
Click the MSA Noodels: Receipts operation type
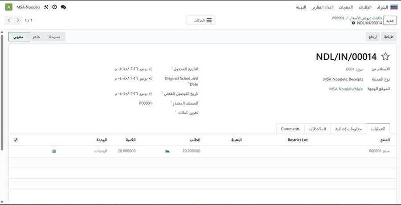[x=343, y=79]
